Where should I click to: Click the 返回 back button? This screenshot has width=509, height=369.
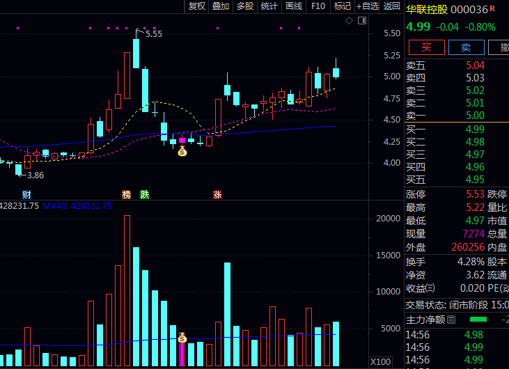392,6
